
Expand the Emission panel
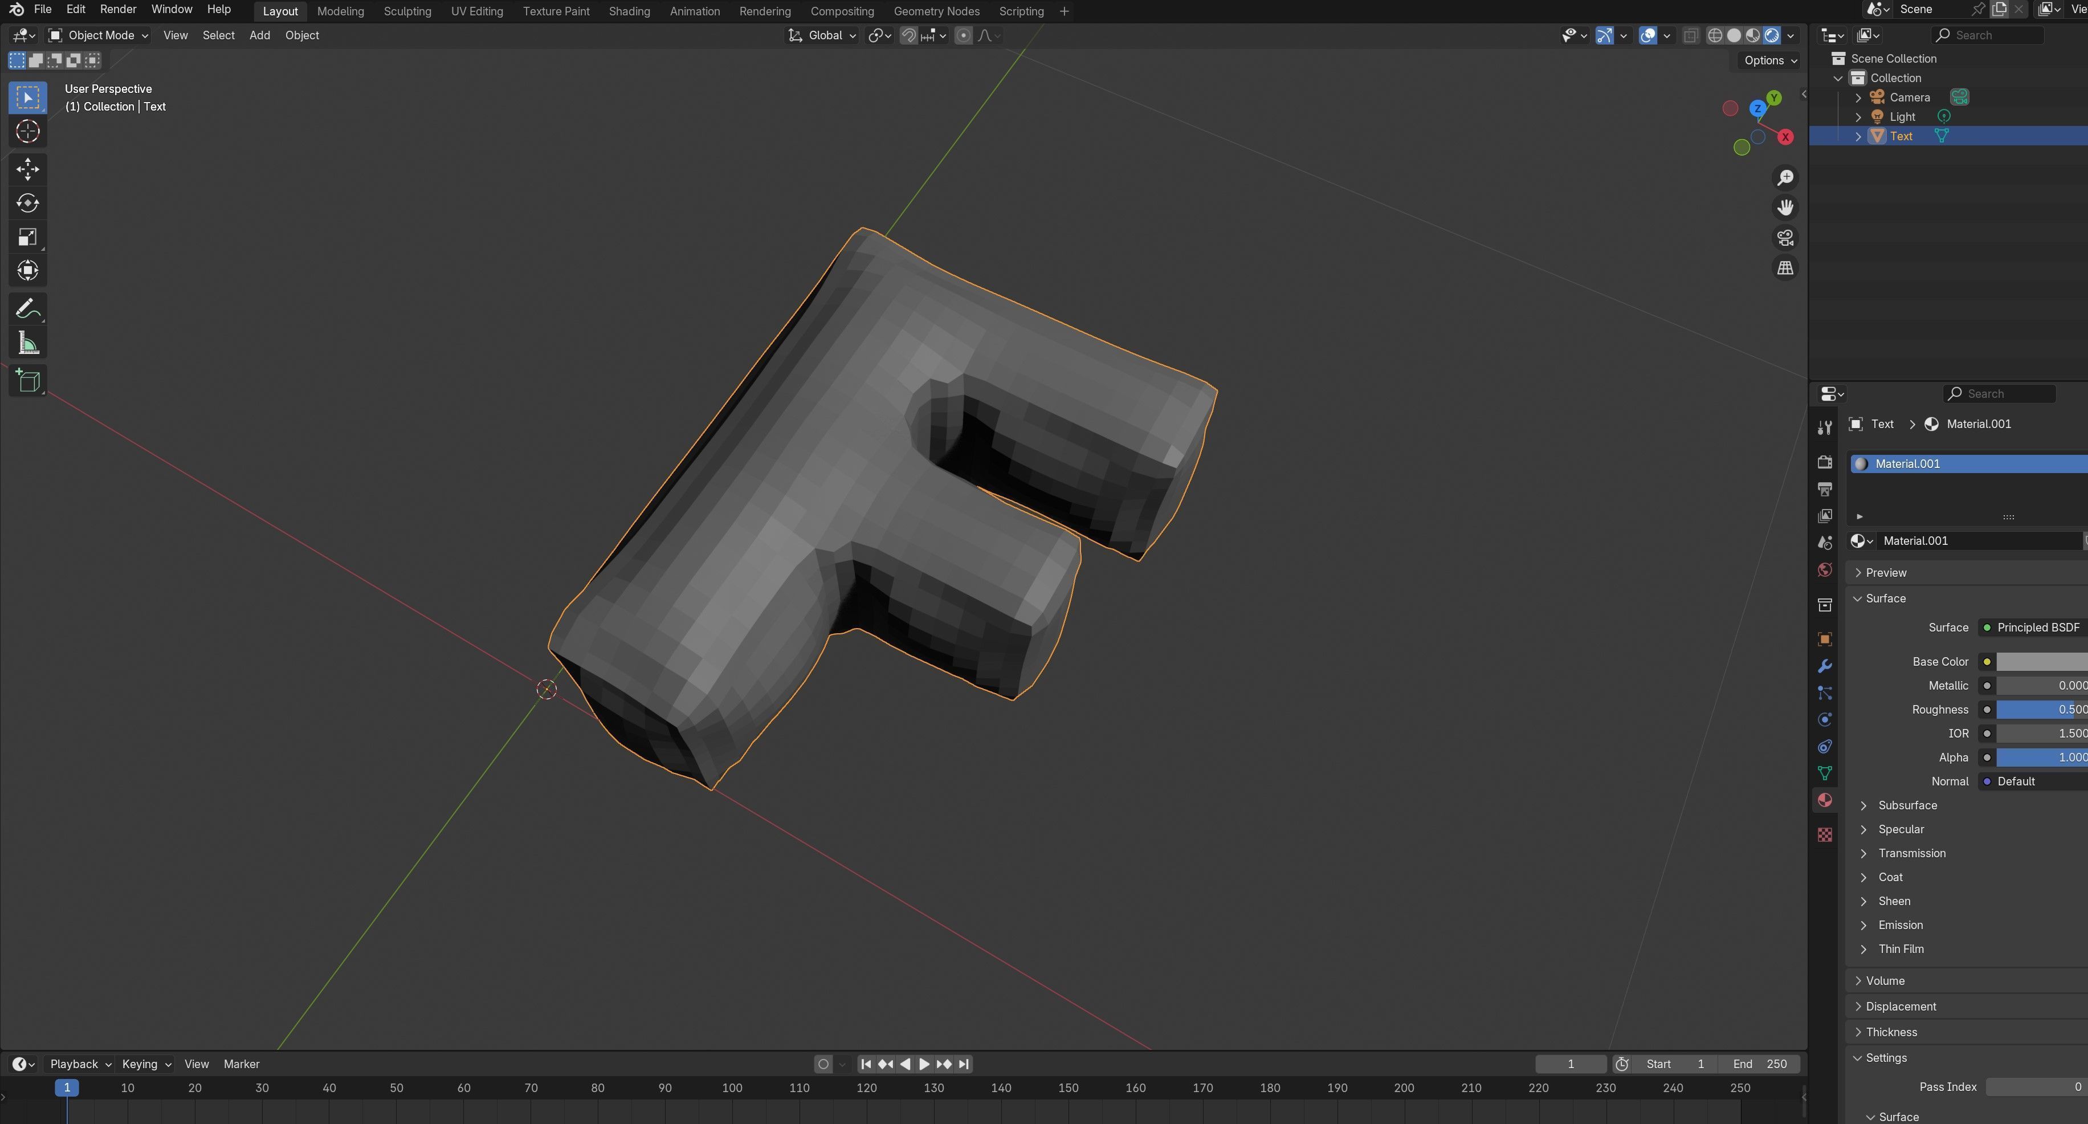coord(1900,925)
